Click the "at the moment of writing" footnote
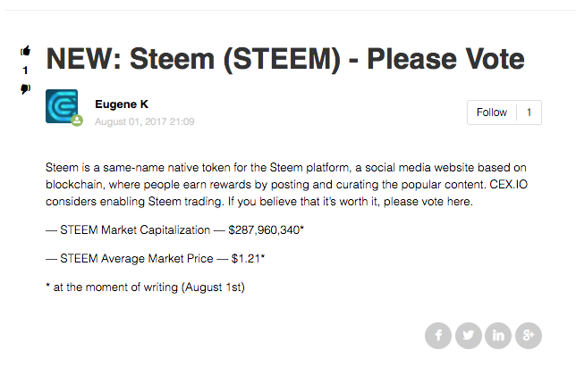Screen dimensions: 576x375 point(143,287)
